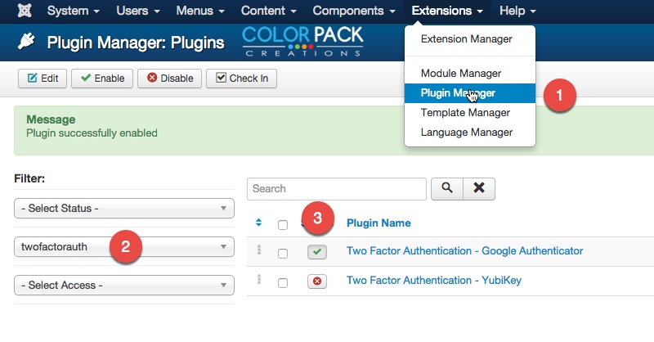
Task: Open the Users menu
Action: 137,11
